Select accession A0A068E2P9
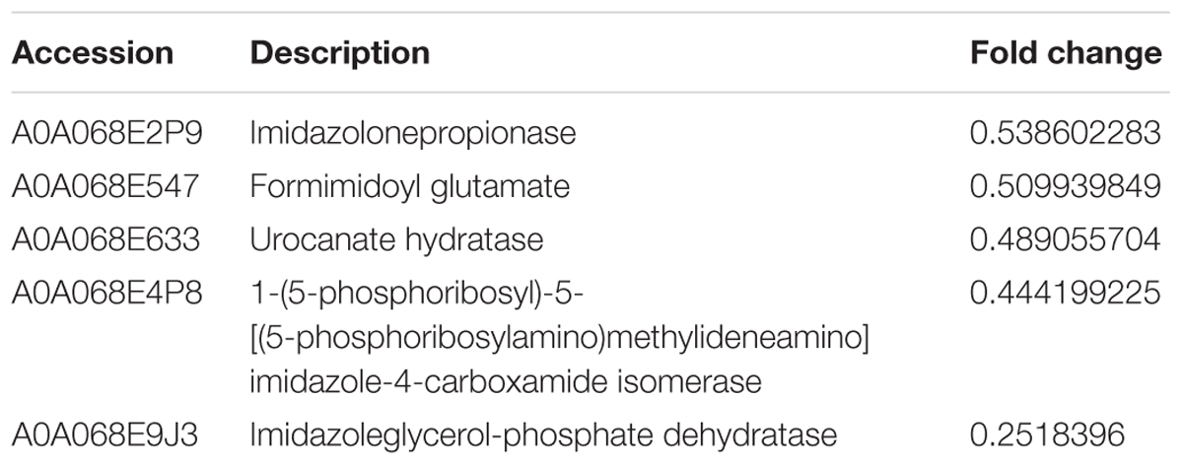 click(106, 132)
